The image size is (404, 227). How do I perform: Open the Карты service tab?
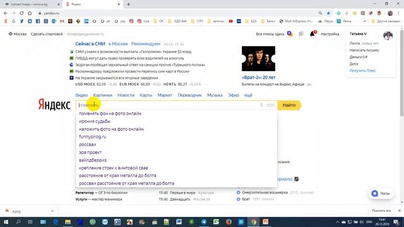coord(146,95)
